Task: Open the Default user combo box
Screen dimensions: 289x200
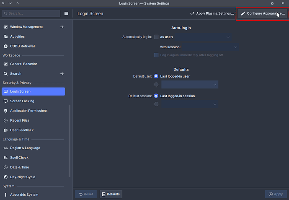Action: pos(190,85)
